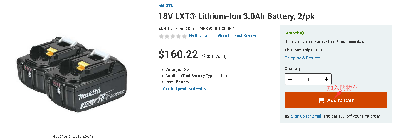This screenshot has width=393, height=138.
Task: Increase quantity with the plus button
Action: coord(326,79)
